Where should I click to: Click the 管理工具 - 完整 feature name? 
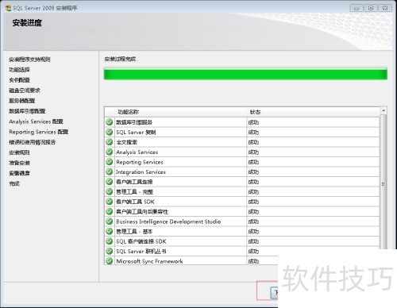[134, 192]
